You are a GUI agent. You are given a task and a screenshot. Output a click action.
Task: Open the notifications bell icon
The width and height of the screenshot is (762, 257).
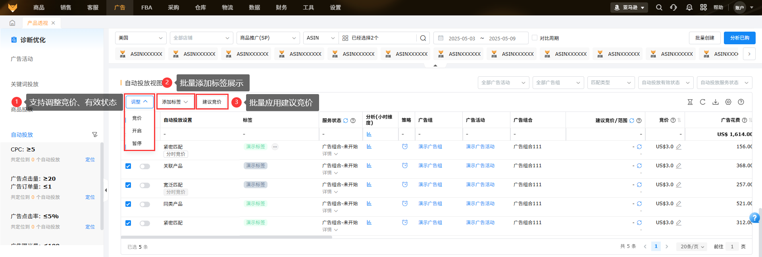click(x=689, y=8)
